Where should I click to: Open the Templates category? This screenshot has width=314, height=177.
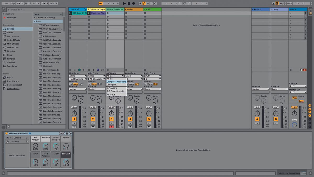tap(18, 66)
